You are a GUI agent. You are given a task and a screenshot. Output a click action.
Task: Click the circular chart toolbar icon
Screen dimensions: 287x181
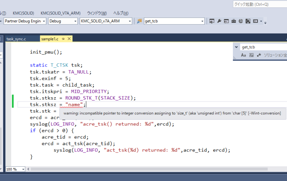[241, 21]
